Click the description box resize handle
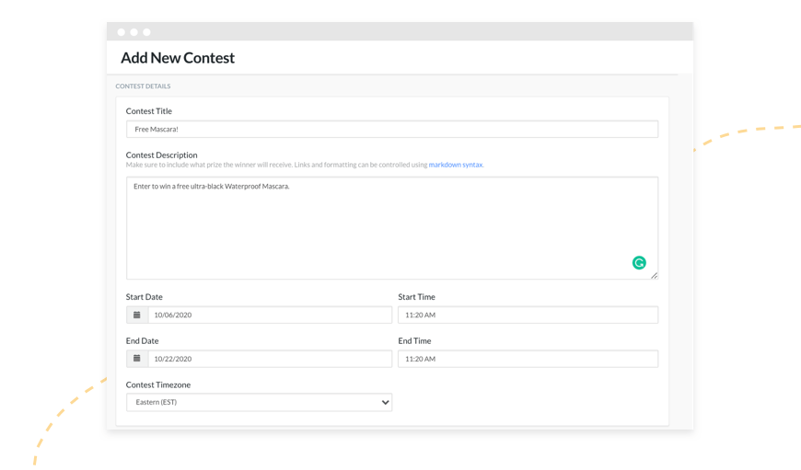The width and height of the screenshot is (801, 470). click(x=654, y=276)
